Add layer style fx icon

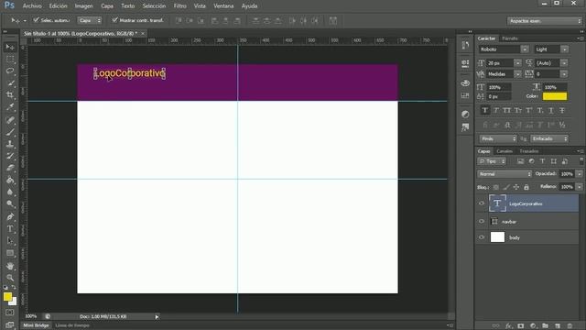(509, 326)
